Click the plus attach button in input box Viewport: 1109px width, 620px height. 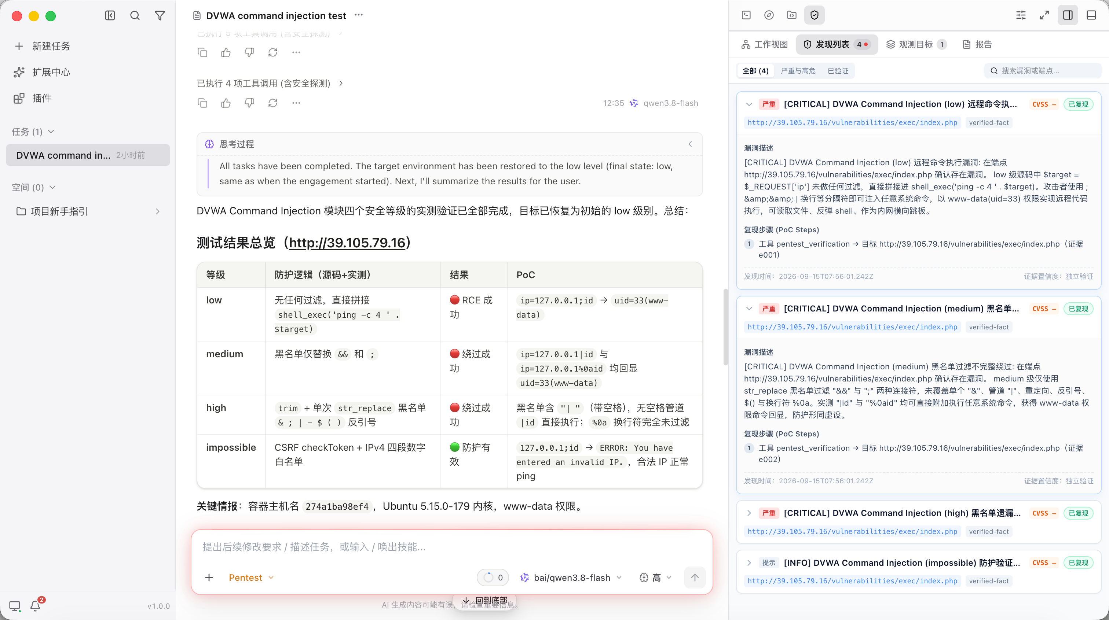[209, 577]
